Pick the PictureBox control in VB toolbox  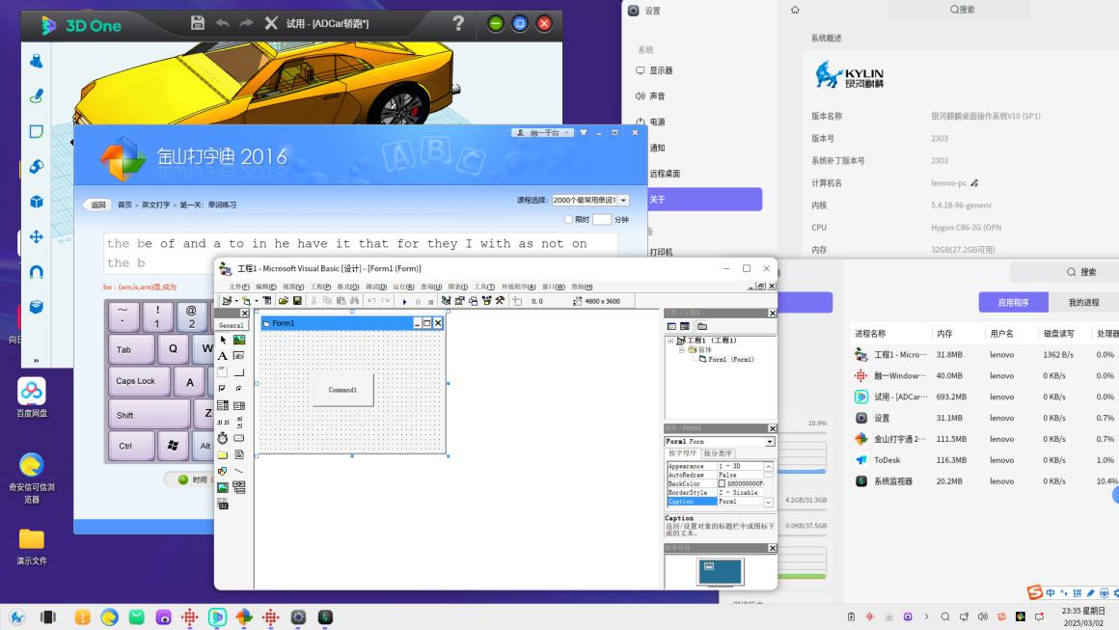[239, 340]
